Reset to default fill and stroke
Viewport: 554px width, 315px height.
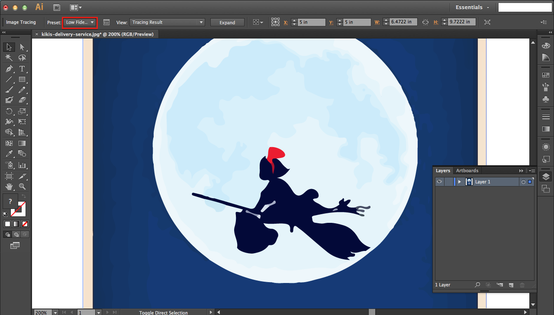pos(5,214)
